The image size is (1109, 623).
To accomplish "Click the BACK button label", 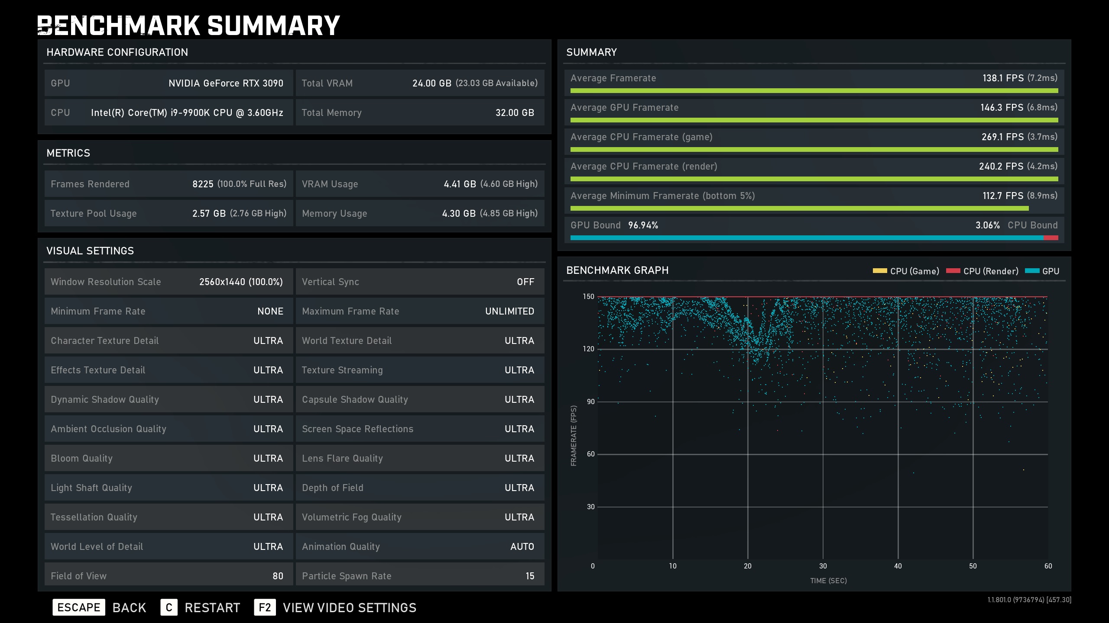I will click(x=129, y=607).
